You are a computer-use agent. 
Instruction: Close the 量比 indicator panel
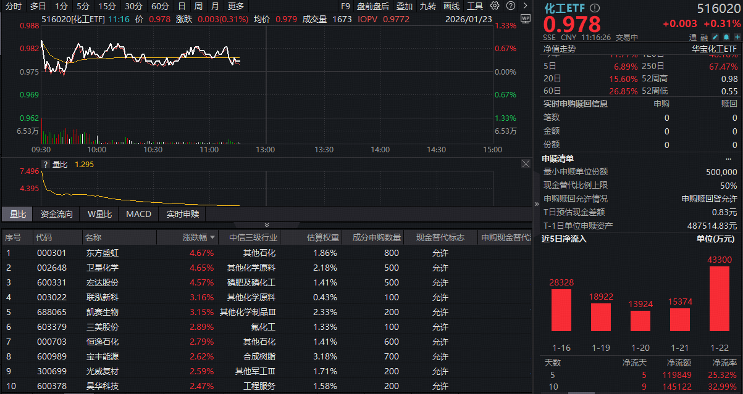[x=526, y=163]
